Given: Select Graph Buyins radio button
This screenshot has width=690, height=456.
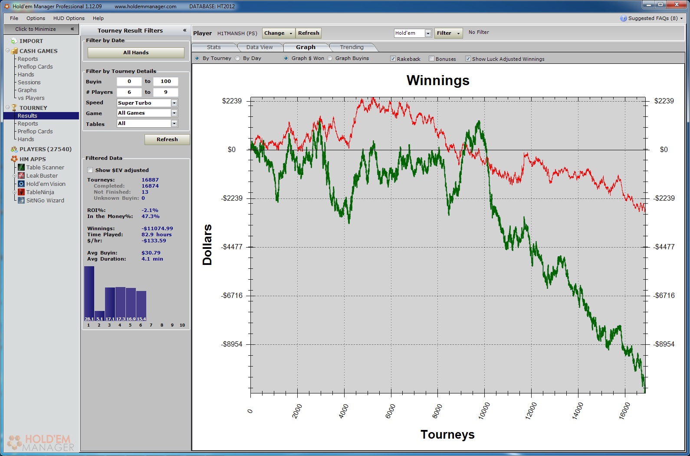Looking at the screenshot, I should pyautogui.click(x=330, y=58).
